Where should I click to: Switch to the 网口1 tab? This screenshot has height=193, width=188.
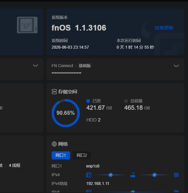tap(61, 155)
